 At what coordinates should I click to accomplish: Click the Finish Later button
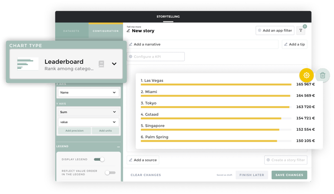click(x=252, y=175)
